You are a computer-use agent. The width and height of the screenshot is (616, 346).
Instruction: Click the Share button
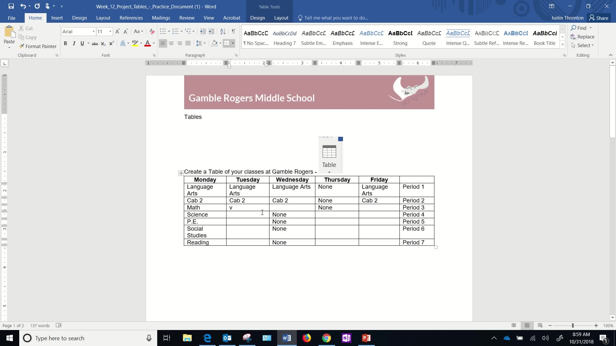[599, 18]
